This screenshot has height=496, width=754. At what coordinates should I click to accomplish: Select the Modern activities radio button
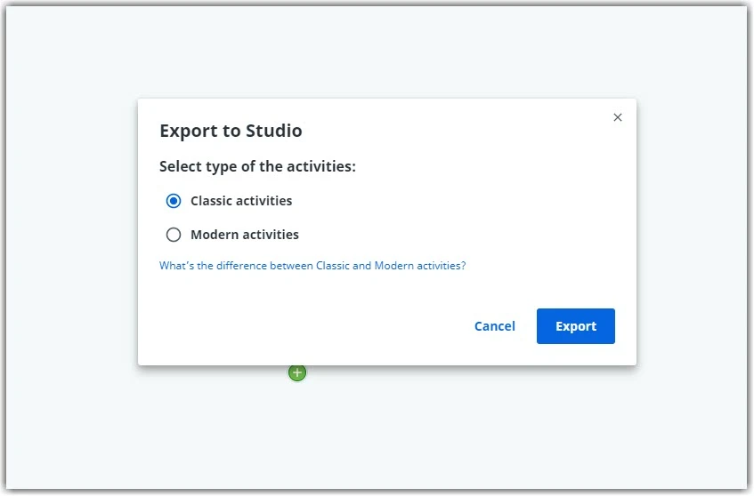point(174,235)
